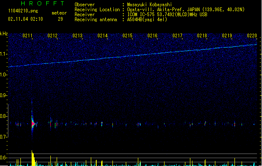
Task: Click the 0217 time marker
Action: 177,36
